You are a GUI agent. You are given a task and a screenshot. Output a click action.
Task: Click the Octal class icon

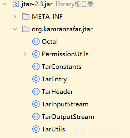(x=36, y=41)
